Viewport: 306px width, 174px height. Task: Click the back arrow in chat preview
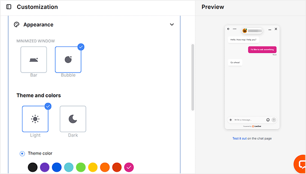pyautogui.click(x=229, y=29)
